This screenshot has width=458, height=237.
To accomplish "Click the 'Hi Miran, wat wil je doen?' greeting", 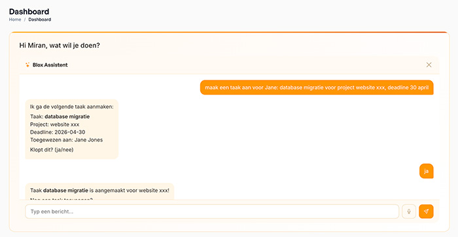I will point(60,46).
